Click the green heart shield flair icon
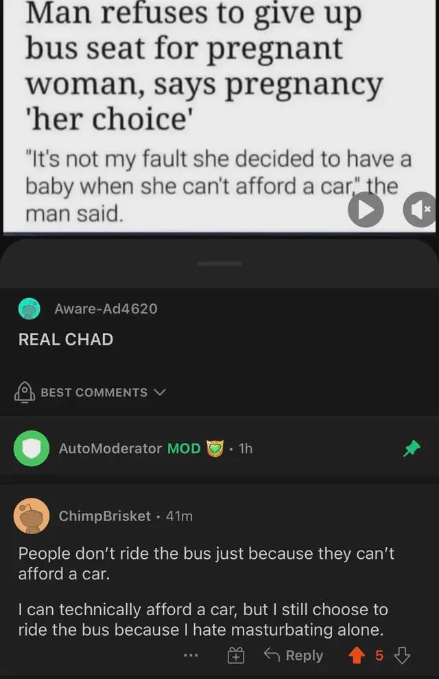 pyautogui.click(x=215, y=448)
